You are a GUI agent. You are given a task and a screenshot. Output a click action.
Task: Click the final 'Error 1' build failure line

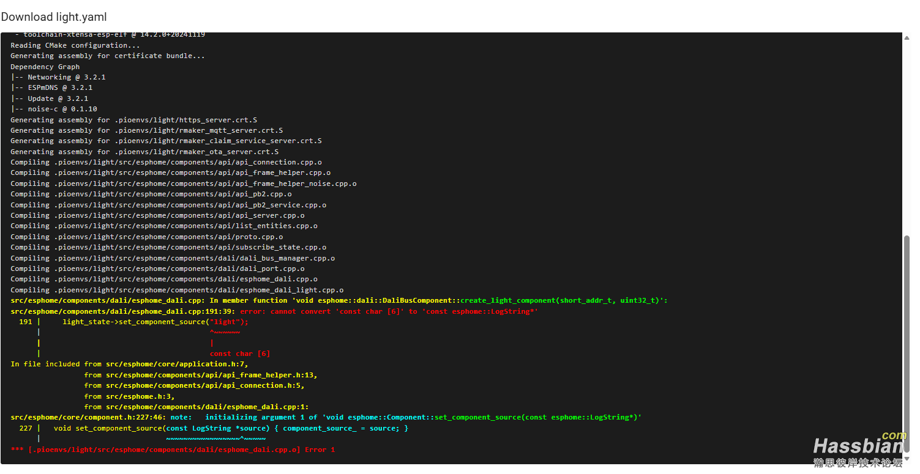tap(173, 450)
